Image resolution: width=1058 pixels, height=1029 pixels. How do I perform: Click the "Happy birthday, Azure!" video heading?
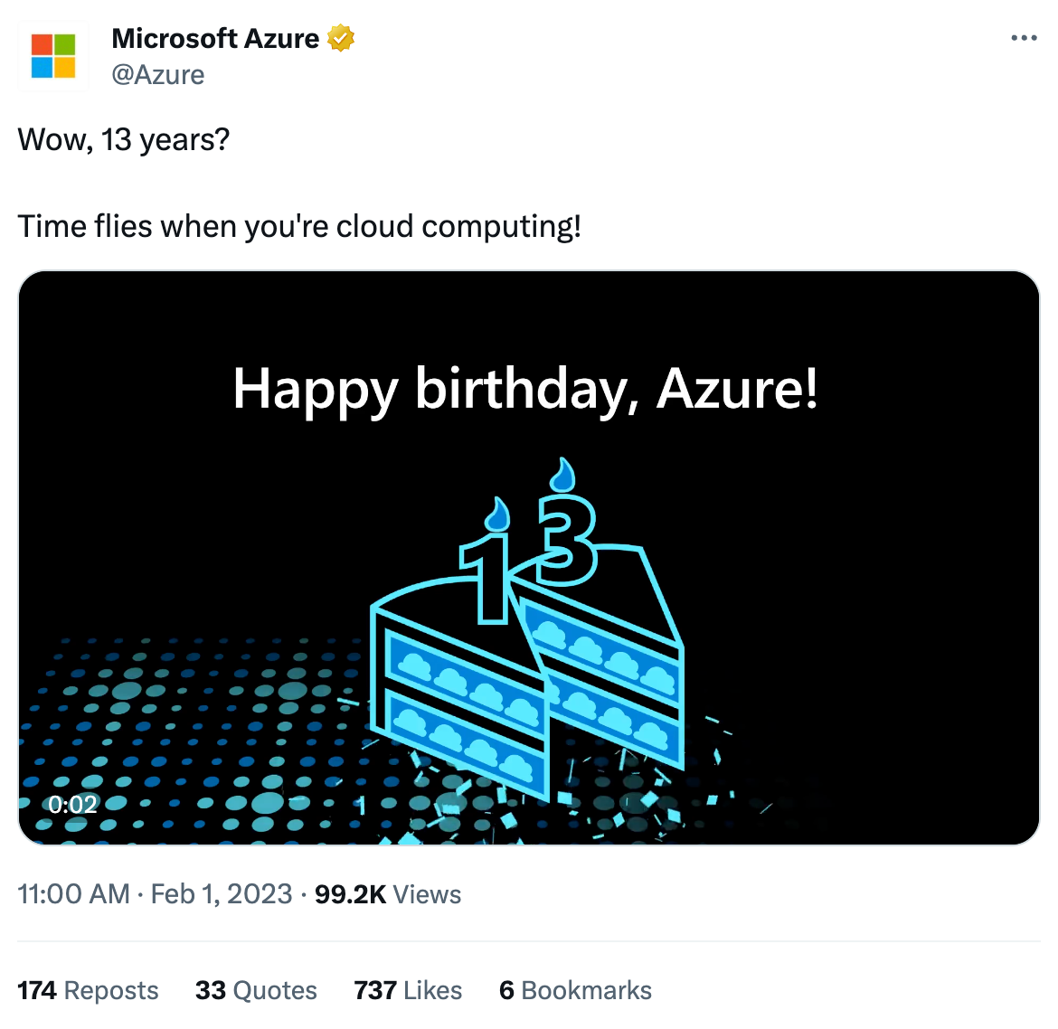tap(525, 389)
